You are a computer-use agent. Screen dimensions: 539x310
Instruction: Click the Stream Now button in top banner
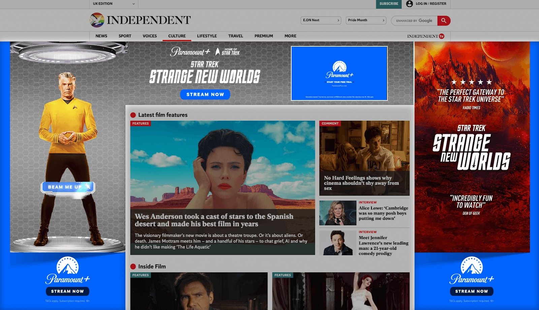[205, 94]
